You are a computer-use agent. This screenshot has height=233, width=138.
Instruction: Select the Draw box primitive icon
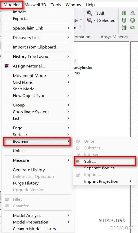124,13
